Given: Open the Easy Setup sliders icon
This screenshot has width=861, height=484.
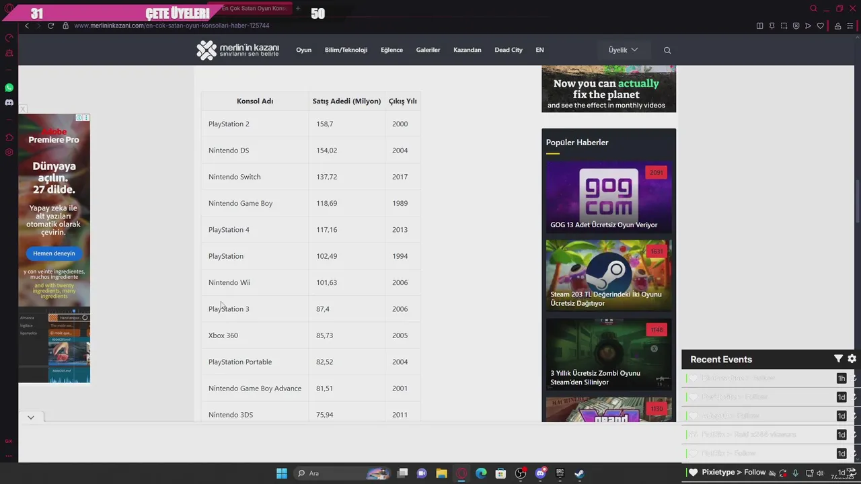Looking at the screenshot, I should (x=850, y=26).
